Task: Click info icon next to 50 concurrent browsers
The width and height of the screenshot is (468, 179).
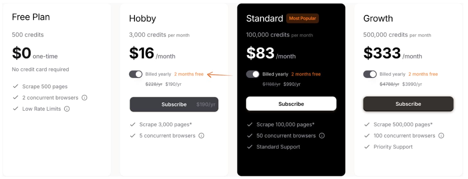Action: tap(322, 136)
